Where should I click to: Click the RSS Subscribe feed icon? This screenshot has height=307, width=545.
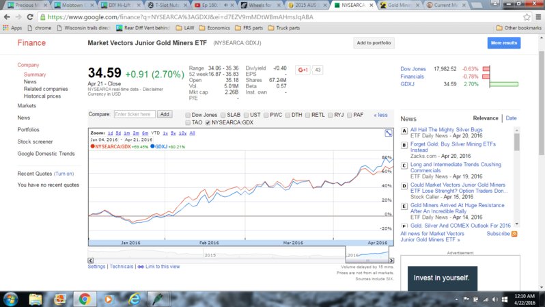(514, 234)
